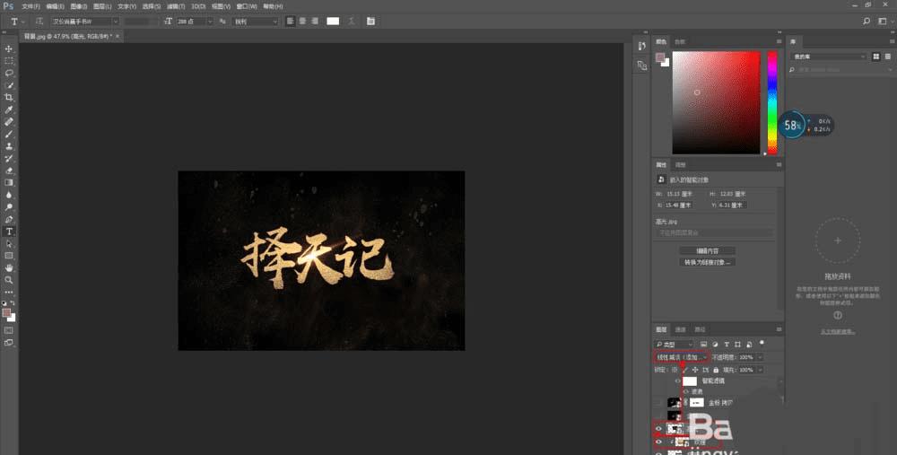Image resolution: width=897 pixels, height=455 pixels.
Task: Toggle visibility of the smart filters row
Action: tap(677, 381)
